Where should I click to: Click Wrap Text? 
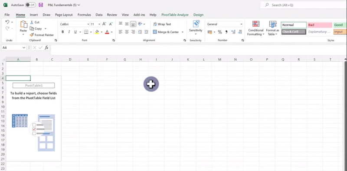[x=162, y=24]
